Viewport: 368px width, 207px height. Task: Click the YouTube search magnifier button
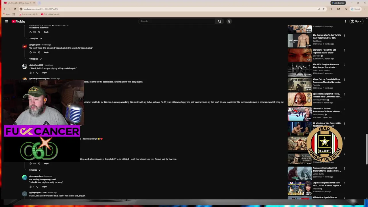(x=219, y=21)
